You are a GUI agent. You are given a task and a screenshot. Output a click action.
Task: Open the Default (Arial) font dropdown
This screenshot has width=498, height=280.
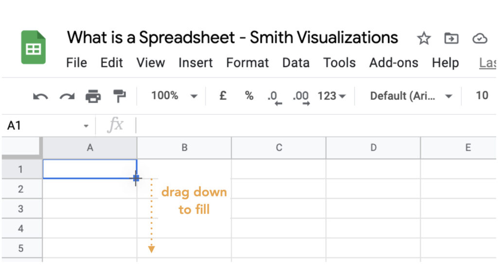(x=411, y=96)
